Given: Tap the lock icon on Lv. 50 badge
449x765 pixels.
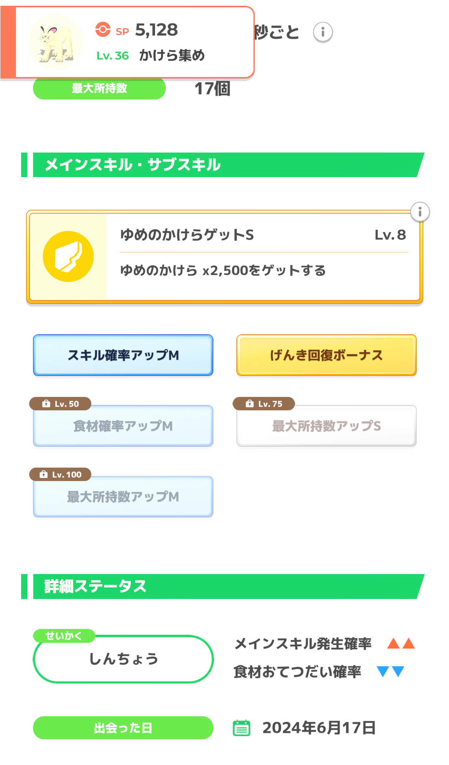Looking at the screenshot, I should 46,403.
